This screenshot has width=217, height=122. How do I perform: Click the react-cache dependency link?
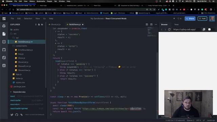(x=15, y=100)
